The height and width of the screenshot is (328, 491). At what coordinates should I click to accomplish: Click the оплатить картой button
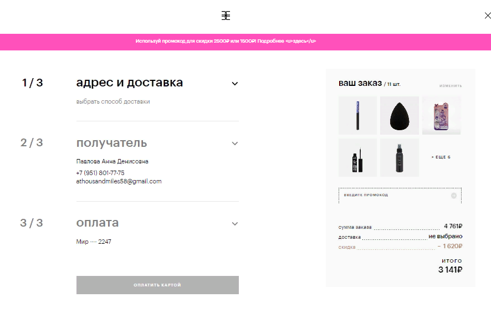pos(157,285)
